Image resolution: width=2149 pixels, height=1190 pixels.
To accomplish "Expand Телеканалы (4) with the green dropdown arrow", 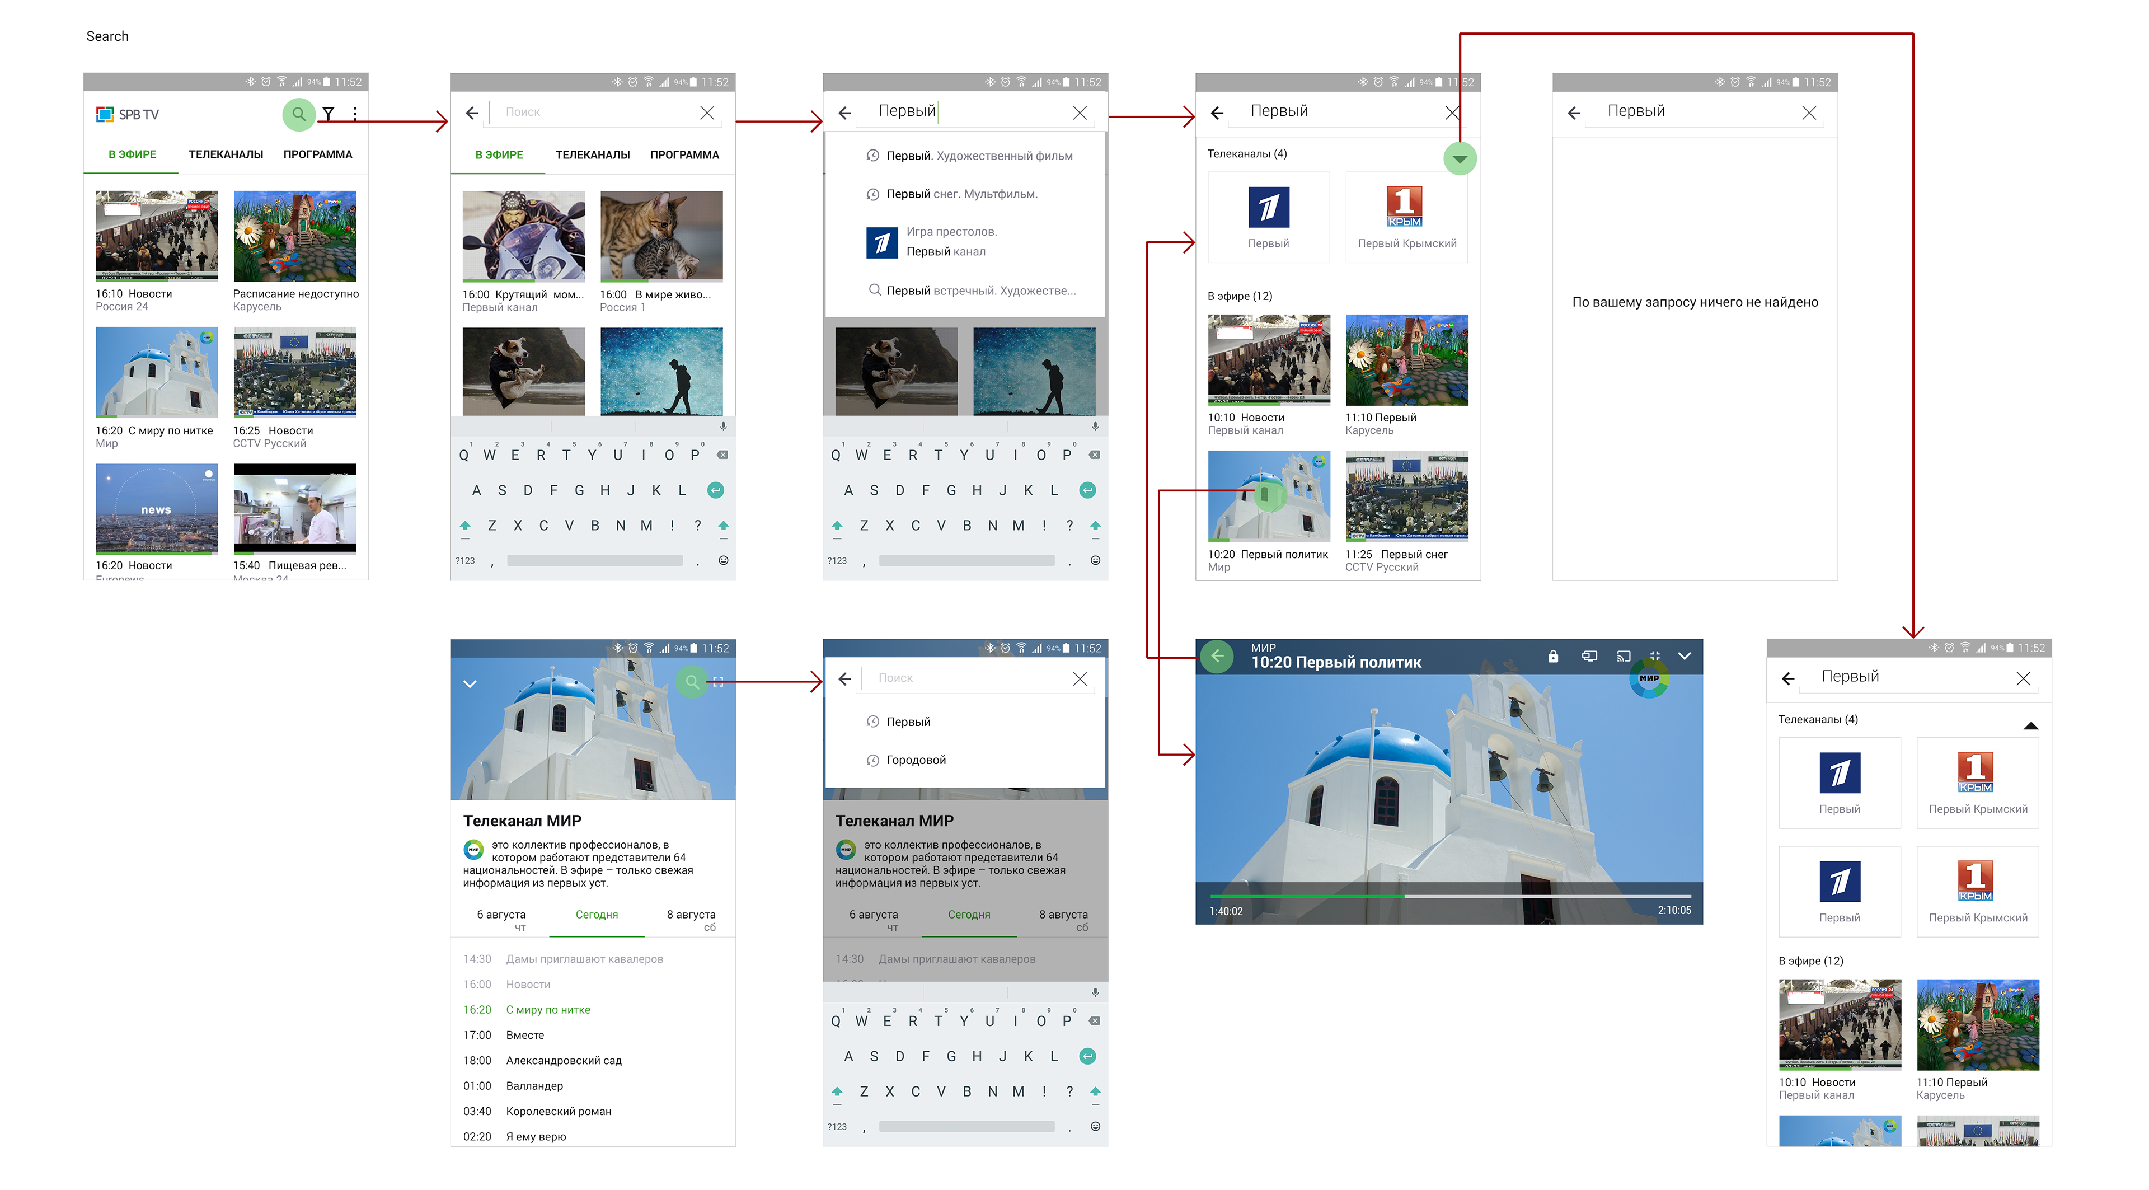I will point(1459,158).
